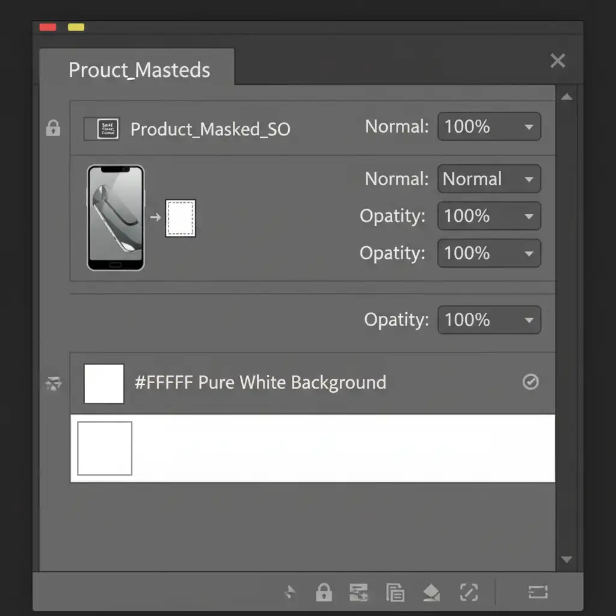The image size is (616, 616).
Task: Click the white color swatch of Pure White Background
Action: click(x=104, y=383)
